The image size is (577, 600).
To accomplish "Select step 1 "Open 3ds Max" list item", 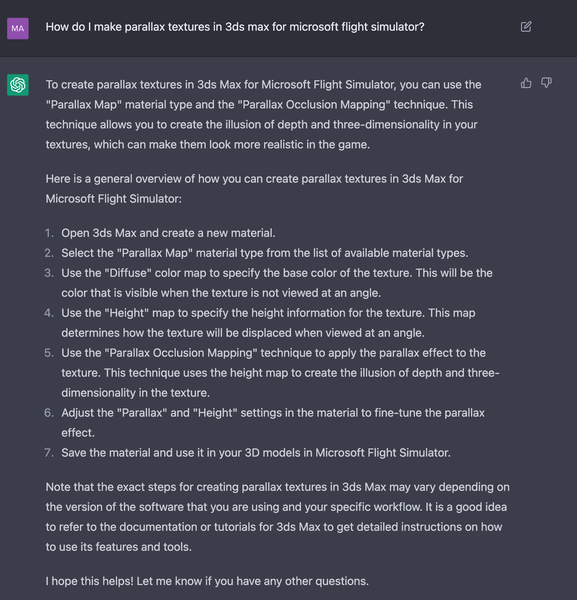I will coord(168,233).
